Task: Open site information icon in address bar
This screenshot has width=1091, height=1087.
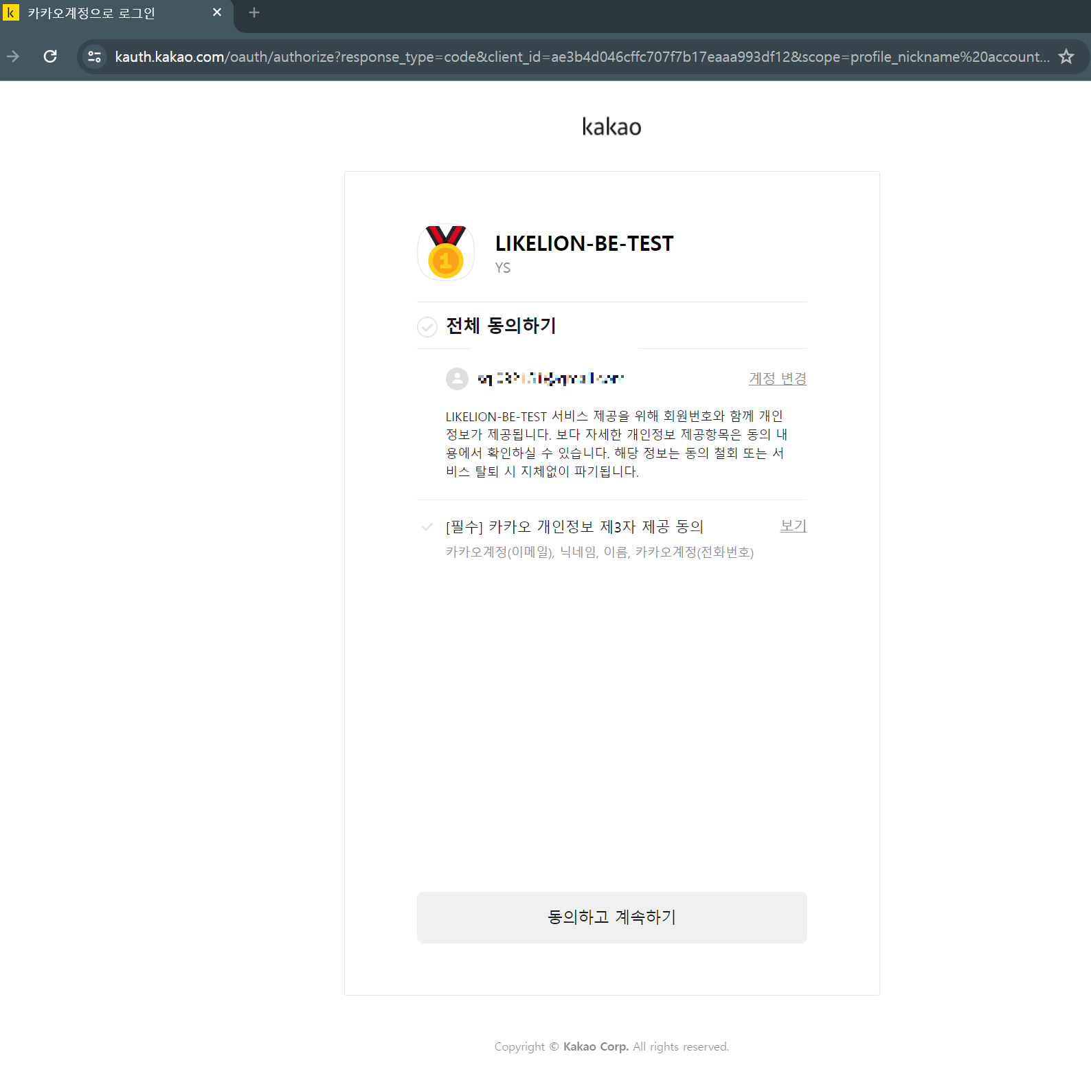Action: pyautogui.click(x=95, y=56)
